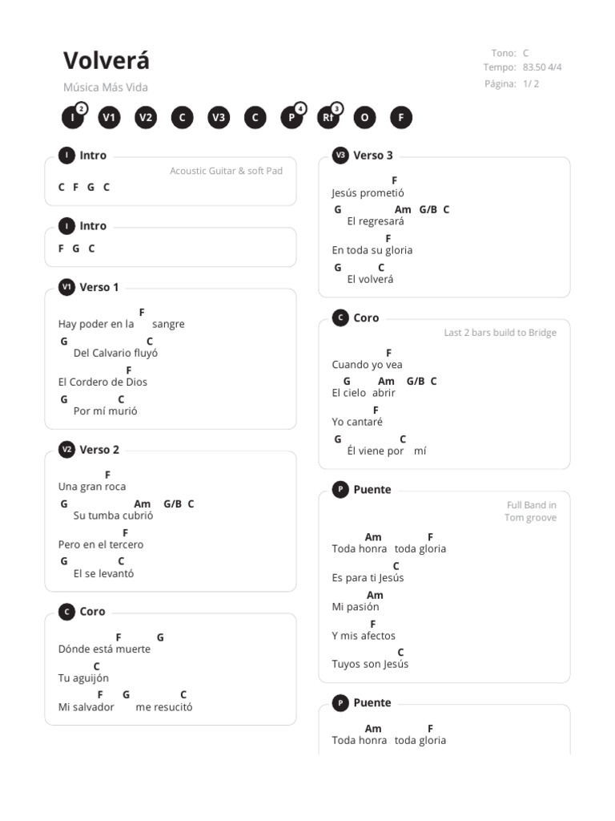This screenshot has width=615, height=821.
Task: Select the V2 circle in song roadmap
Action: 146,117
